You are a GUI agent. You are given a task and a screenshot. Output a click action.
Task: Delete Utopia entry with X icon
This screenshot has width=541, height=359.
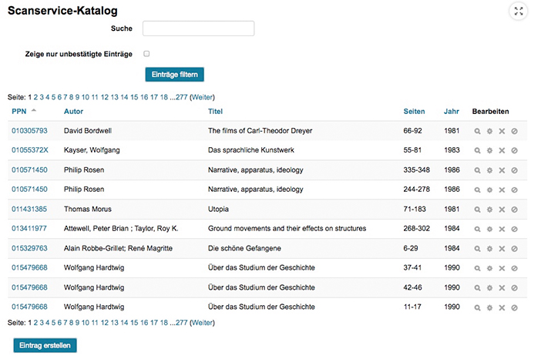click(502, 210)
